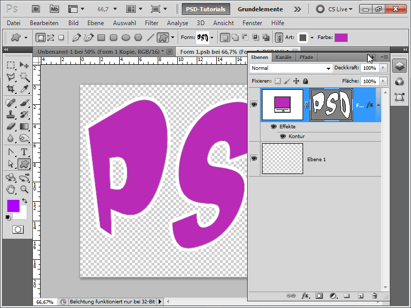This screenshot has height=308, width=411.
Task: Choose Ellipse shape in options bar
Action: coord(126,37)
